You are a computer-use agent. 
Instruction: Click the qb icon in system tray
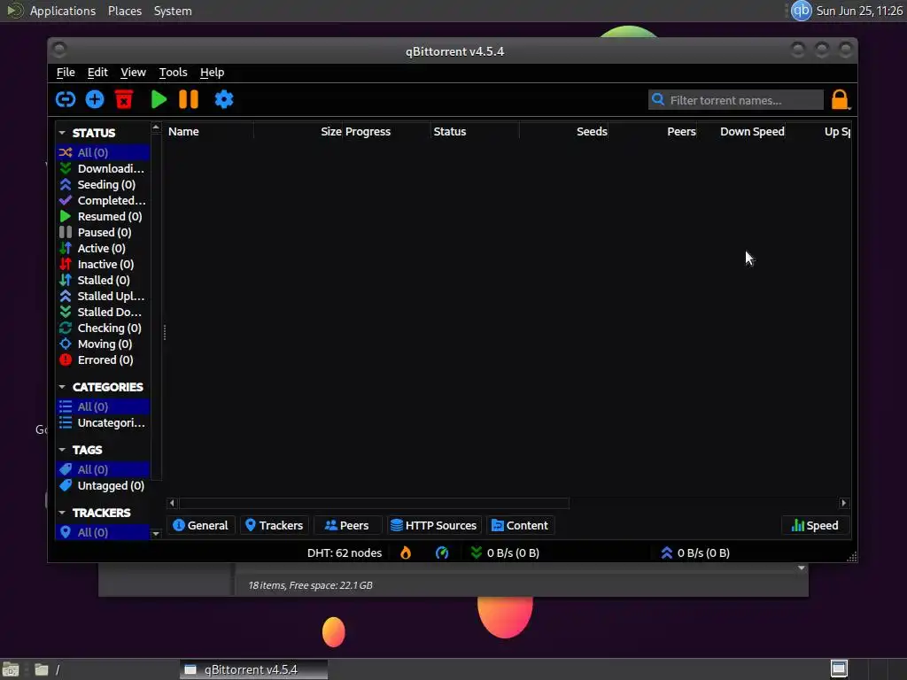click(801, 11)
